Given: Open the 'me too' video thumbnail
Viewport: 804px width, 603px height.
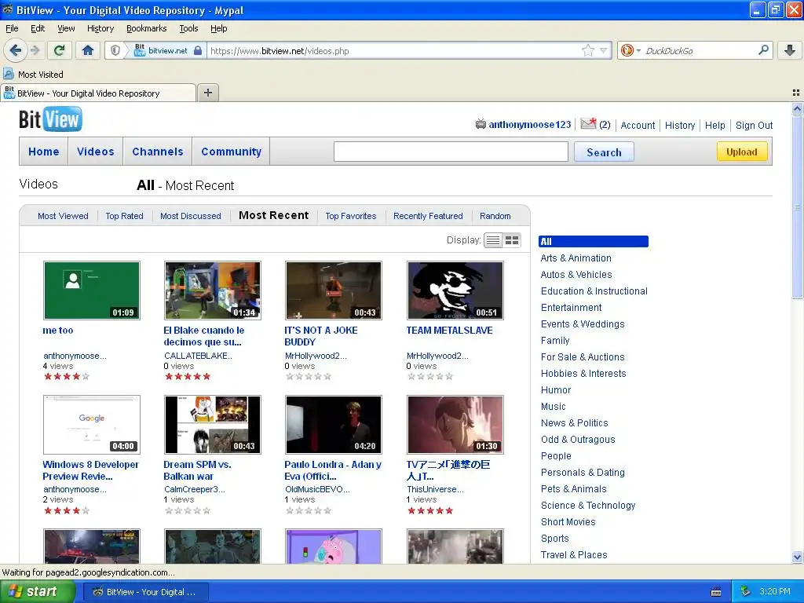Looking at the screenshot, I should coord(92,291).
